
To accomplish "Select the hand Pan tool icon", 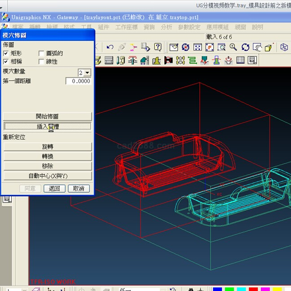I will (x=257, y=47).
